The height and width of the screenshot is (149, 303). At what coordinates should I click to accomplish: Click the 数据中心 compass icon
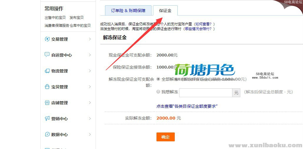pos(47,134)
